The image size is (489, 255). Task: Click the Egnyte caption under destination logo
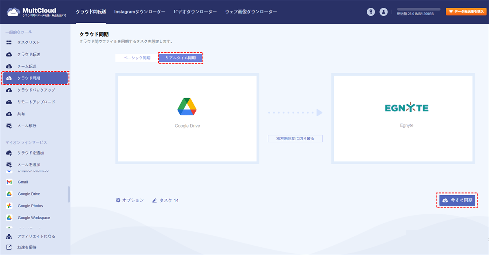[x=407, y=126]
